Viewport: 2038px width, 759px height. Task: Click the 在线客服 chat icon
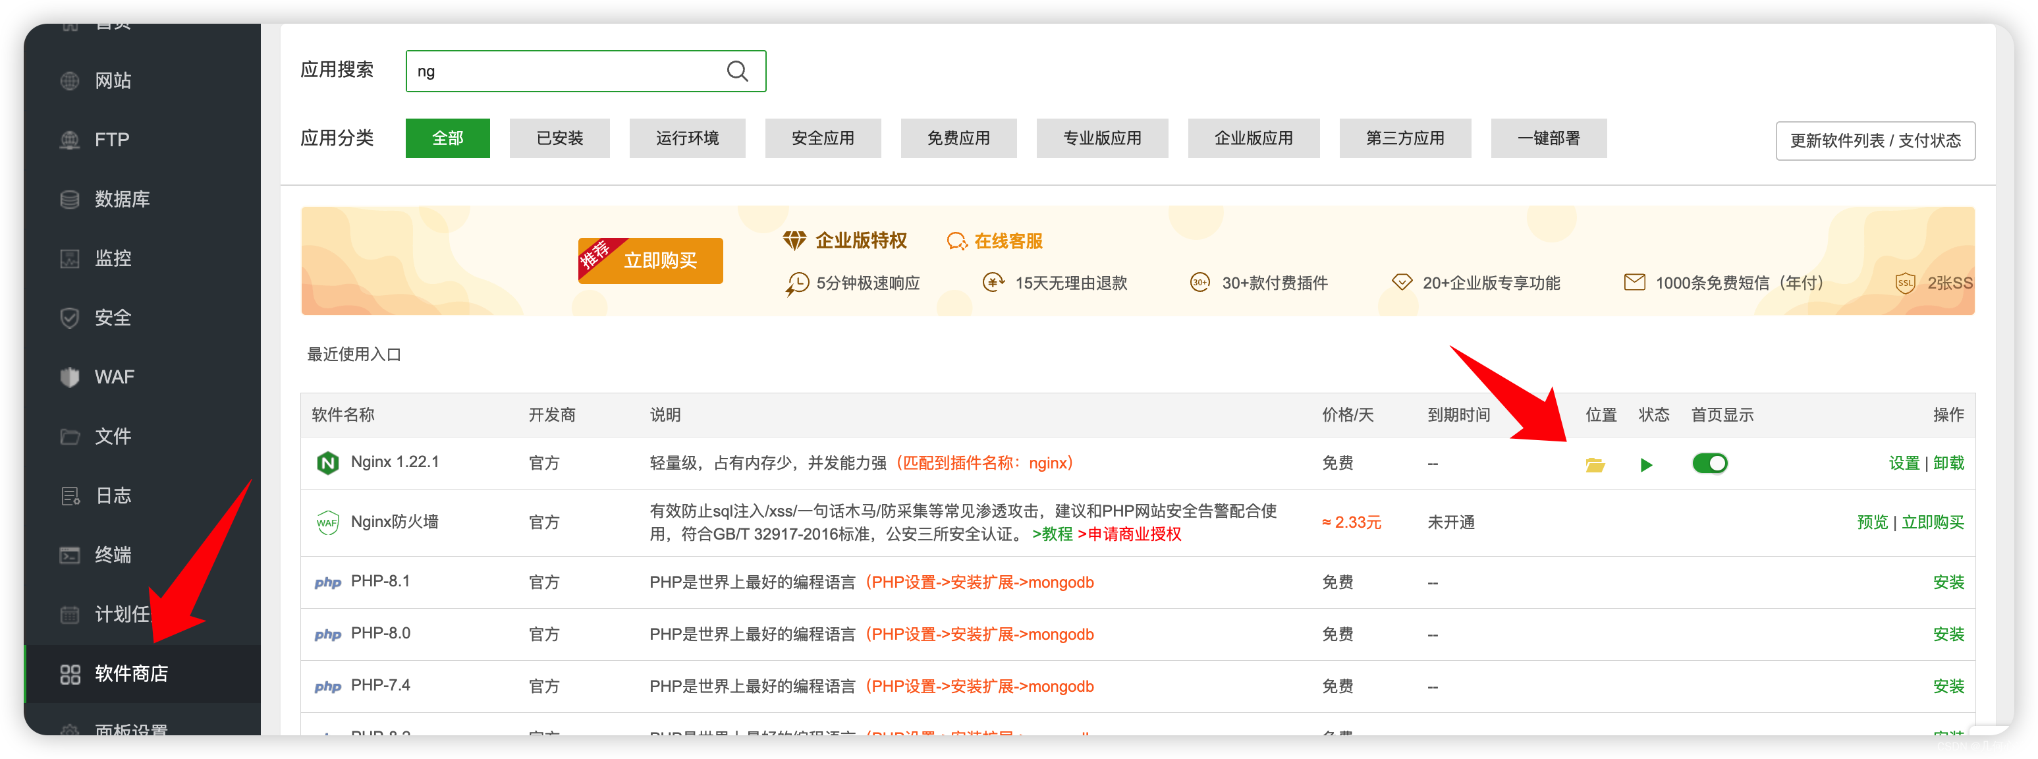click(956, 241)
